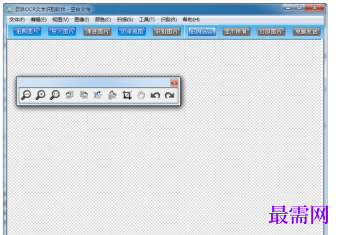Click the blue flip image icon

tap(98, 95)
